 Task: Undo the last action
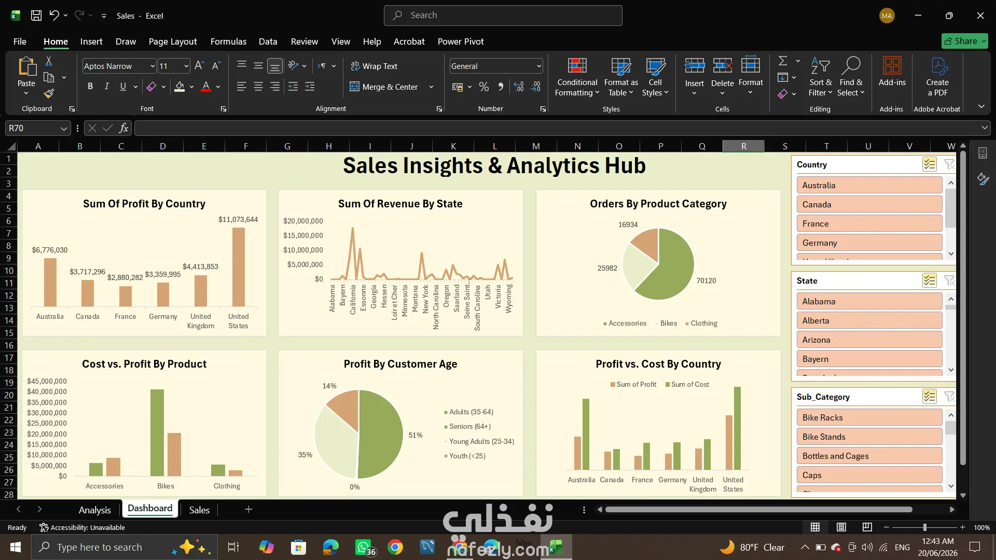click(54, 16)
